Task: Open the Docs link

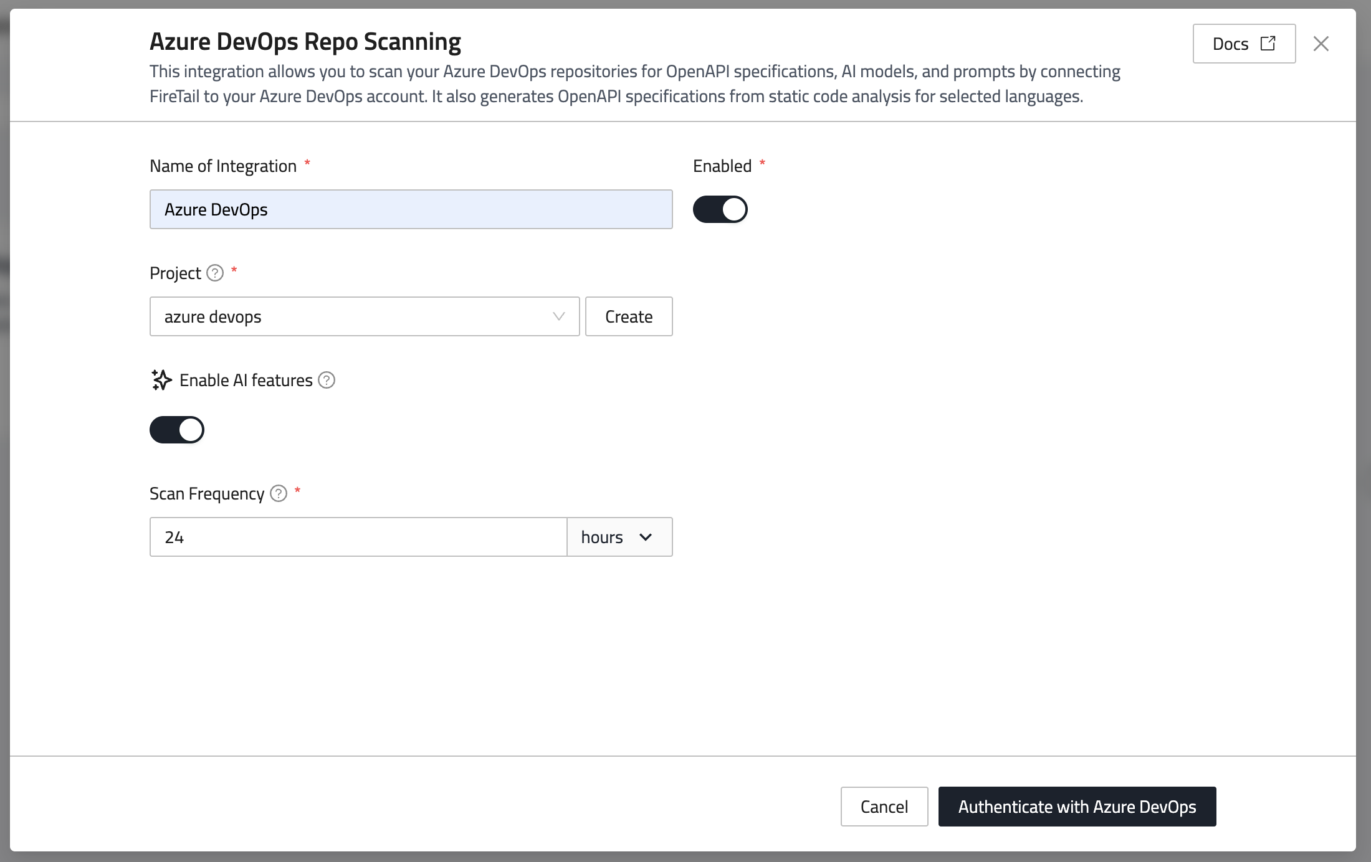Action: (x=1243, y=44)
